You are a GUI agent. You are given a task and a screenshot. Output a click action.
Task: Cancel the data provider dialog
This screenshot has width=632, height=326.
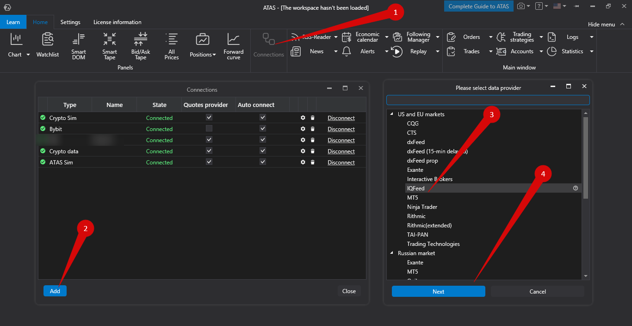[x=538, y=291]
